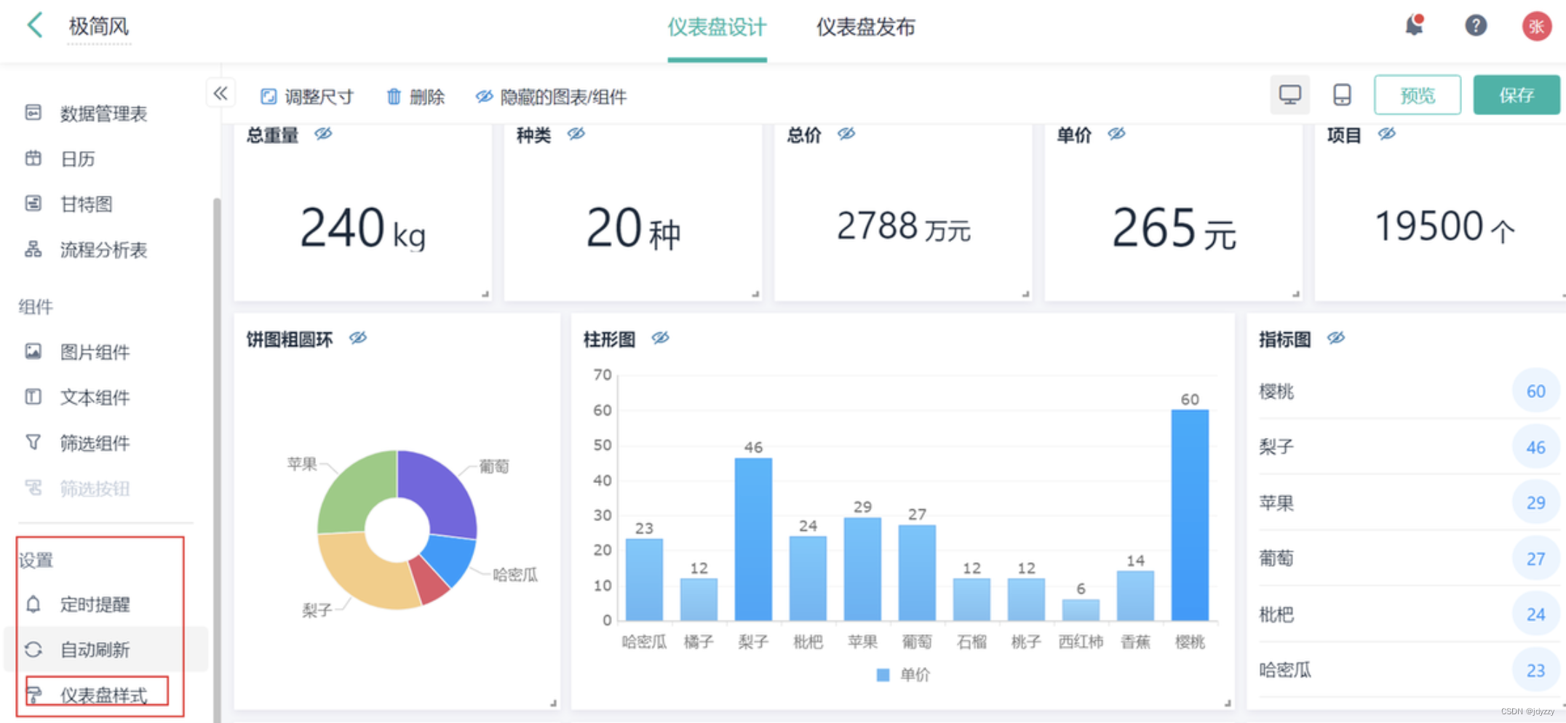Viewport: 1566px width, 723px height.
Task: Click the 梨子 row in 指标图
Action: (1408, 447)
